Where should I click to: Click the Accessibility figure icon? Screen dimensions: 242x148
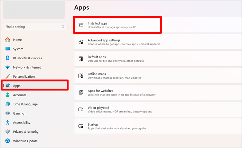click(x=8, y=122)
